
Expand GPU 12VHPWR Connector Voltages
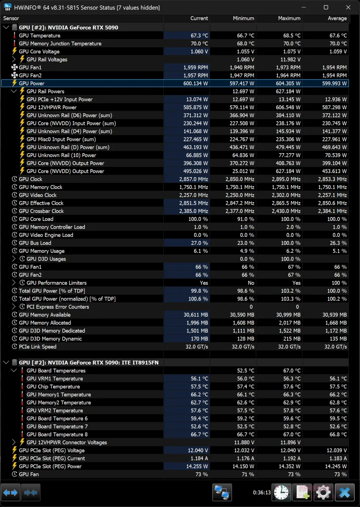point(14,442)
